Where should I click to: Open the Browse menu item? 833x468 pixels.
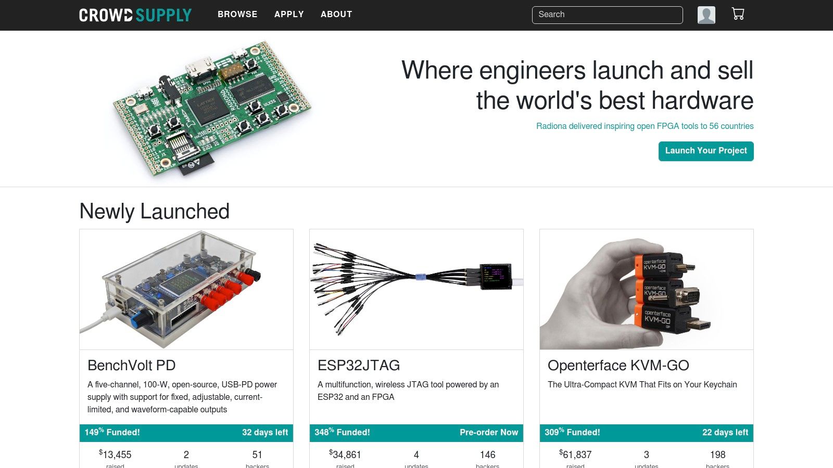(237, 15)
